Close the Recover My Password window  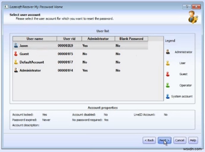pos(196,7)
